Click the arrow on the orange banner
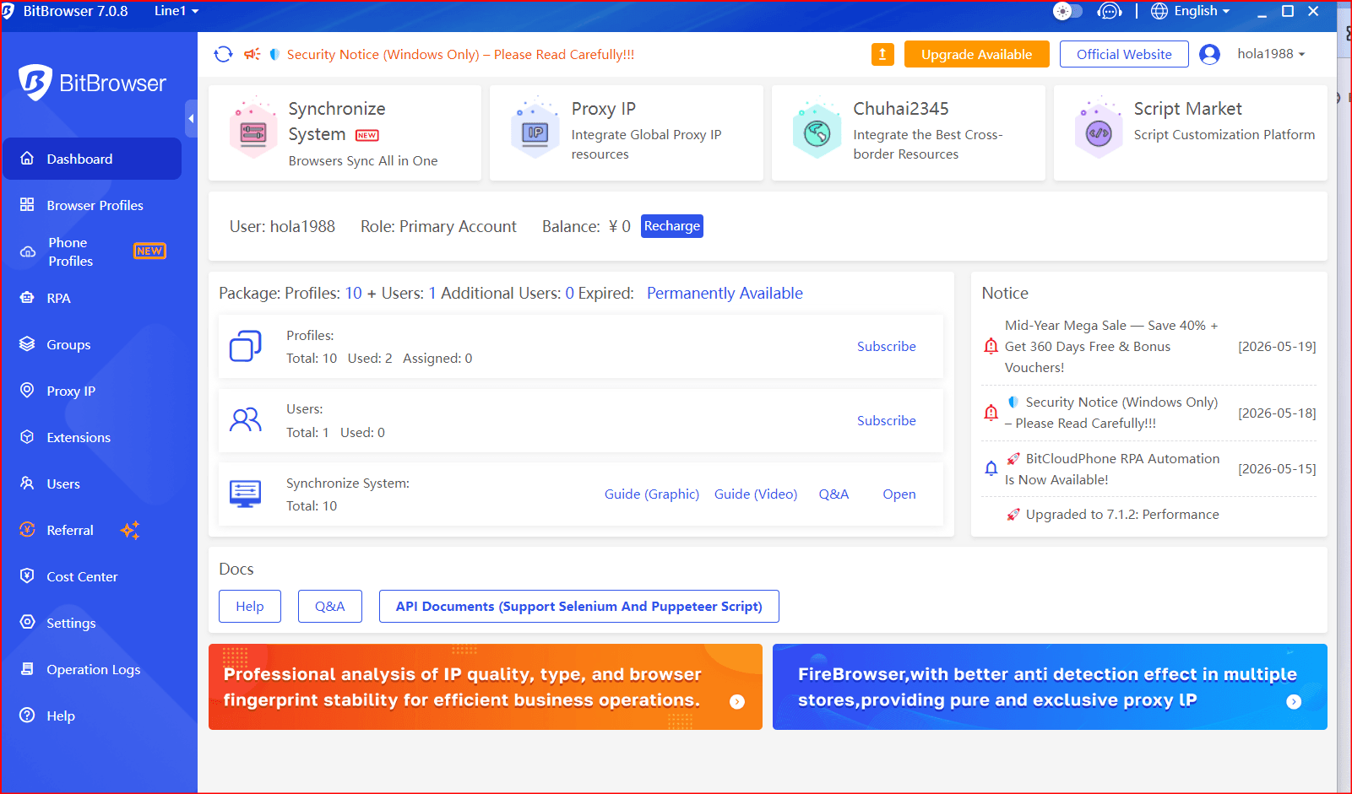This screenshot has height=794, width=1352. [x=737, y=702]
